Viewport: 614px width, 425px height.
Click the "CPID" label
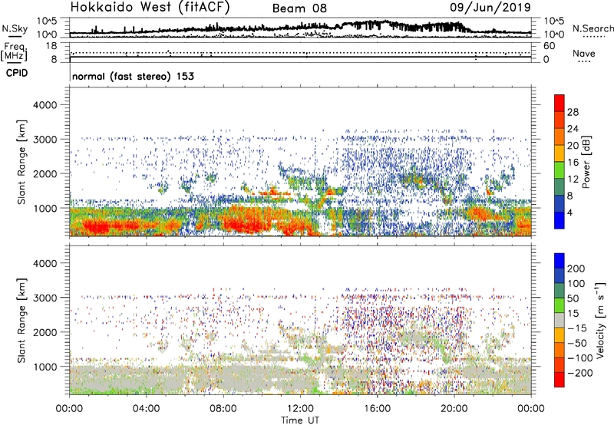[17, 73]
